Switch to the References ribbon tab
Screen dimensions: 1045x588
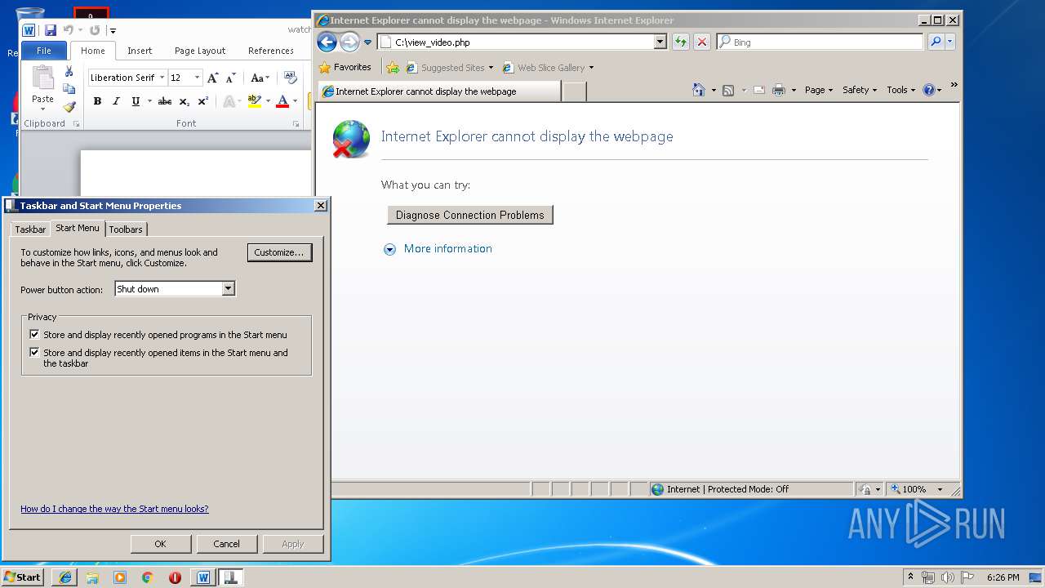coord(271,51)
